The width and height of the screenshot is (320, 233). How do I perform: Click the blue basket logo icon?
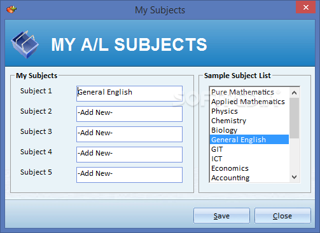tap(25, 44)
